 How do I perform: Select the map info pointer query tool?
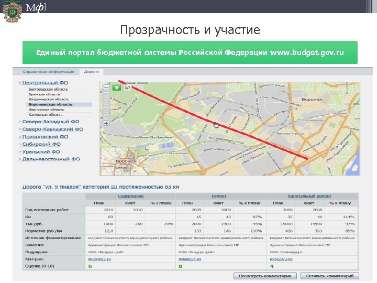pyautogui.click(x=127, y=88)
